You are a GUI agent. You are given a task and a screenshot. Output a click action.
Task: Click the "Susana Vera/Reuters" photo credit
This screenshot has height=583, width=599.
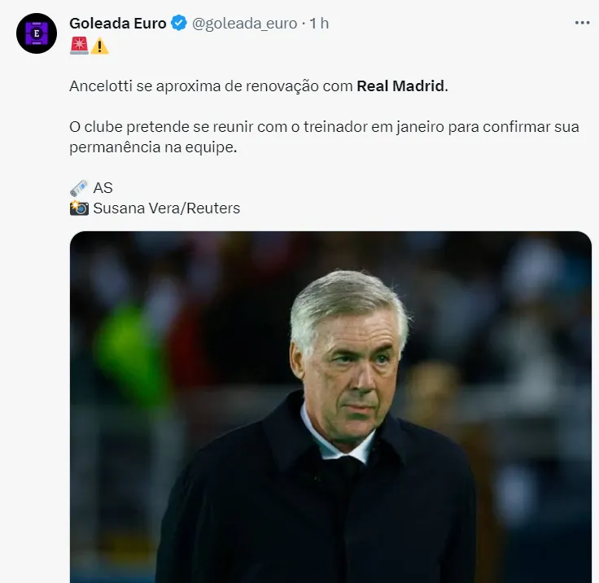point(167,208)
